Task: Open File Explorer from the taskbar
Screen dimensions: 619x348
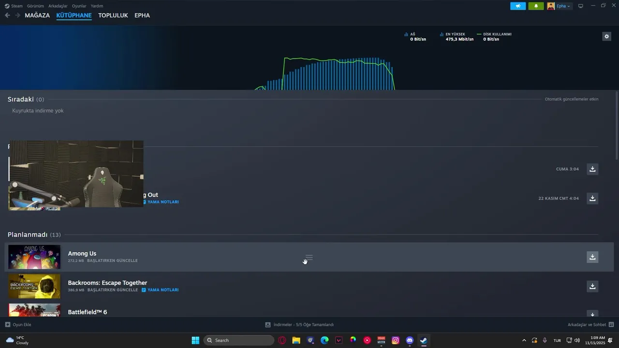Action: pos(296,340)
